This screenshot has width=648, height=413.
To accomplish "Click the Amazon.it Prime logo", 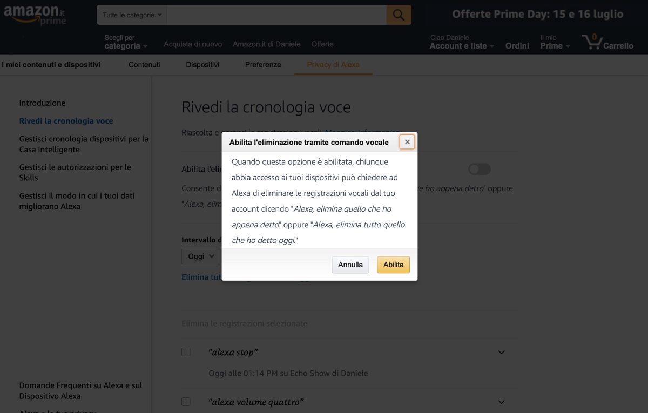I will pyautogui.click(x=35, y=14).
